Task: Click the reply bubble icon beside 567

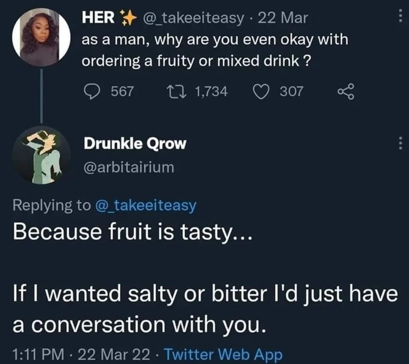Action: (x=93, y=89)
